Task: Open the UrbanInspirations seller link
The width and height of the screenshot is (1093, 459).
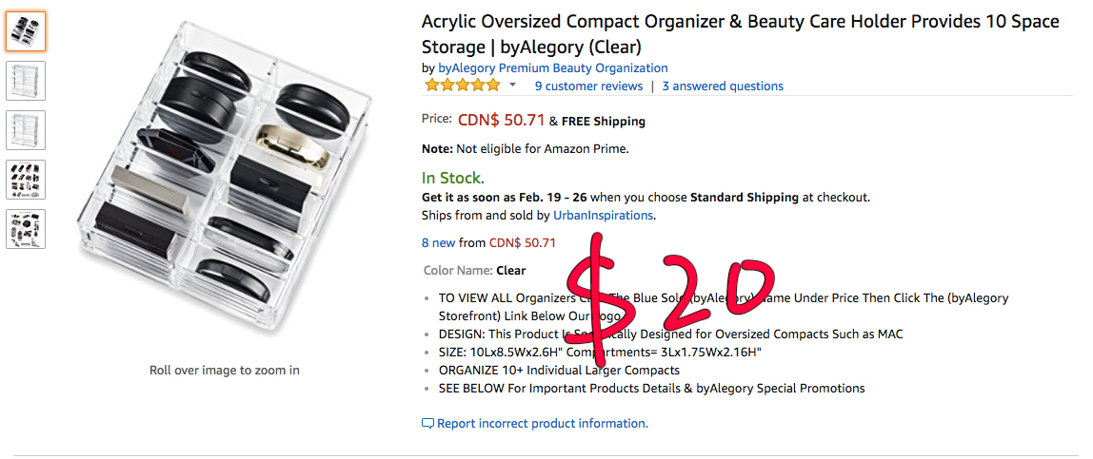Action: click(x=603, y=215)
